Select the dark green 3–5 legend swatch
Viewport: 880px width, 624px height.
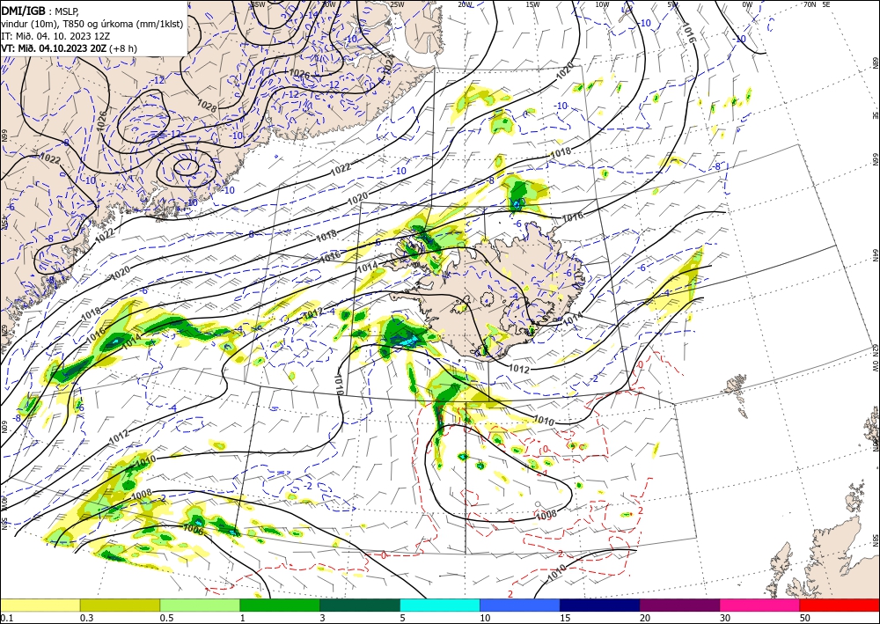click(360, 605)
